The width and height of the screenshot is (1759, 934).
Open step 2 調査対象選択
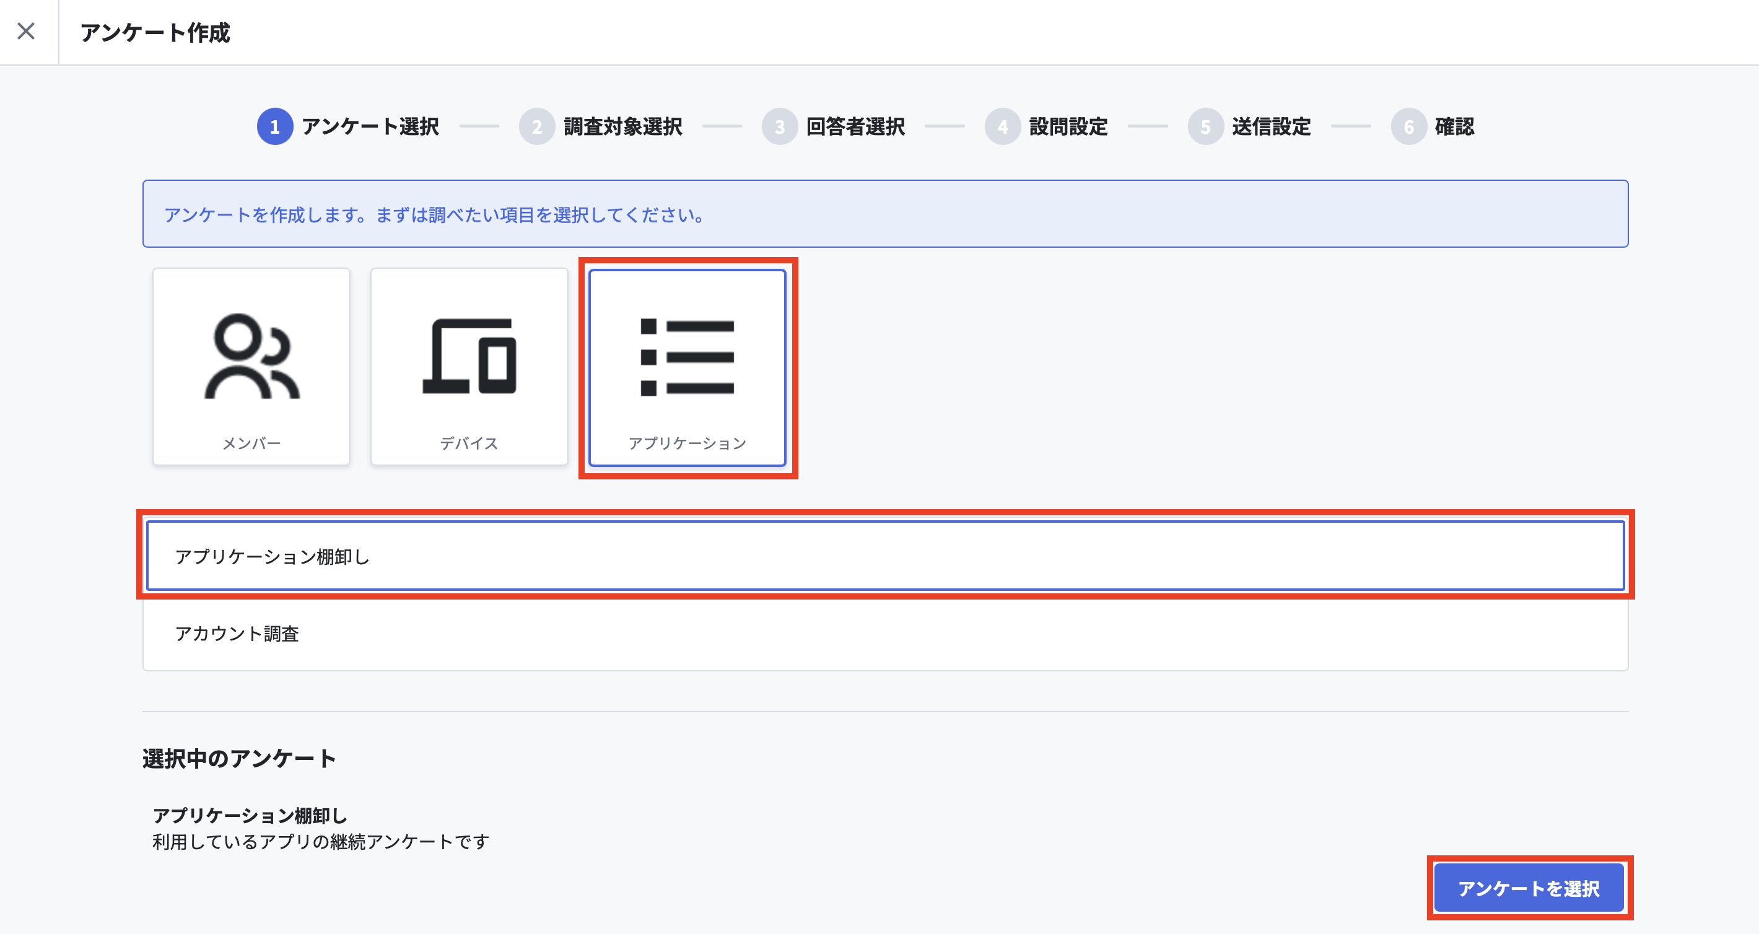pyautogui.click(x=601, y=126)
